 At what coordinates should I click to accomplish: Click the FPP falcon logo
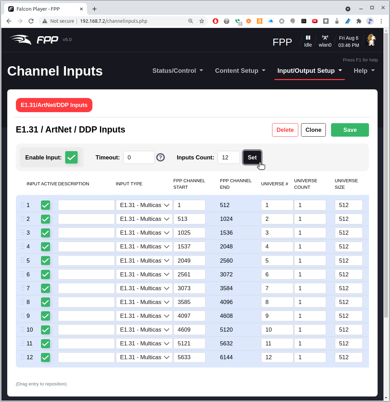tap(34, 40)
